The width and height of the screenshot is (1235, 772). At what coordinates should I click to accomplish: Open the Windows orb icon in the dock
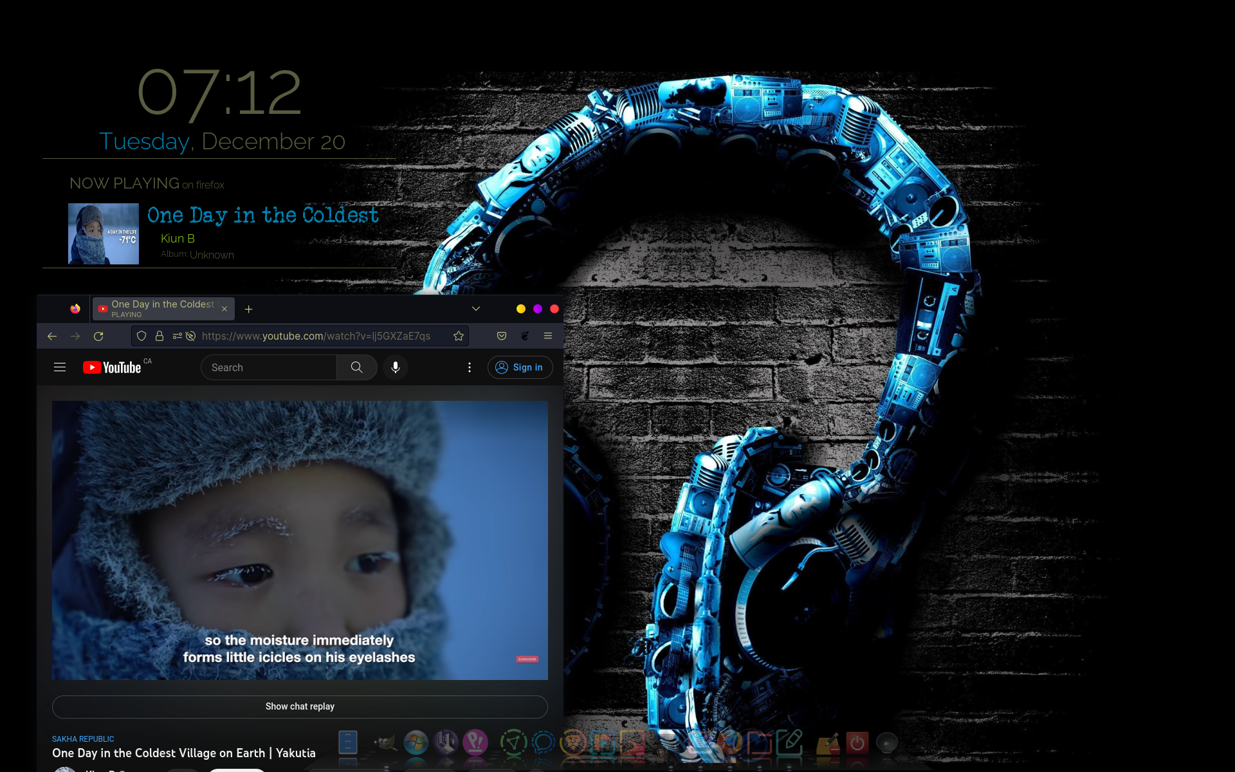click(x=416, y=743)
